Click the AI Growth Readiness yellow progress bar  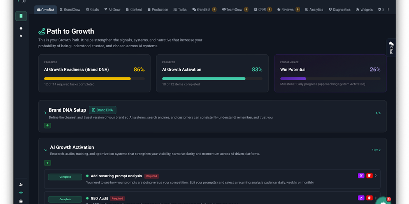(x=94, y=79)
